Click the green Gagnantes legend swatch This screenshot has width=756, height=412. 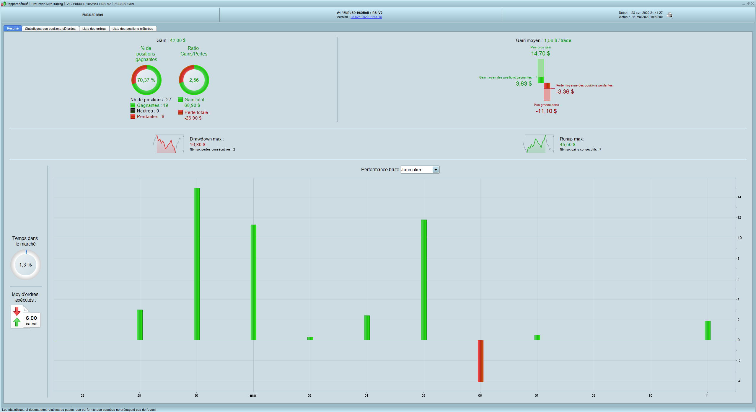point(133,105)
